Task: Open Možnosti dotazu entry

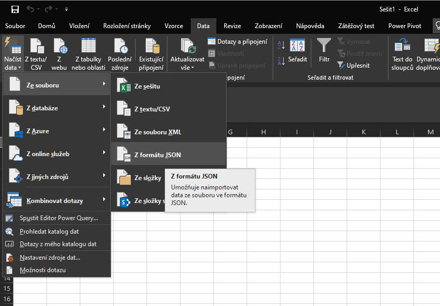Action: click(x=57, y=270)
